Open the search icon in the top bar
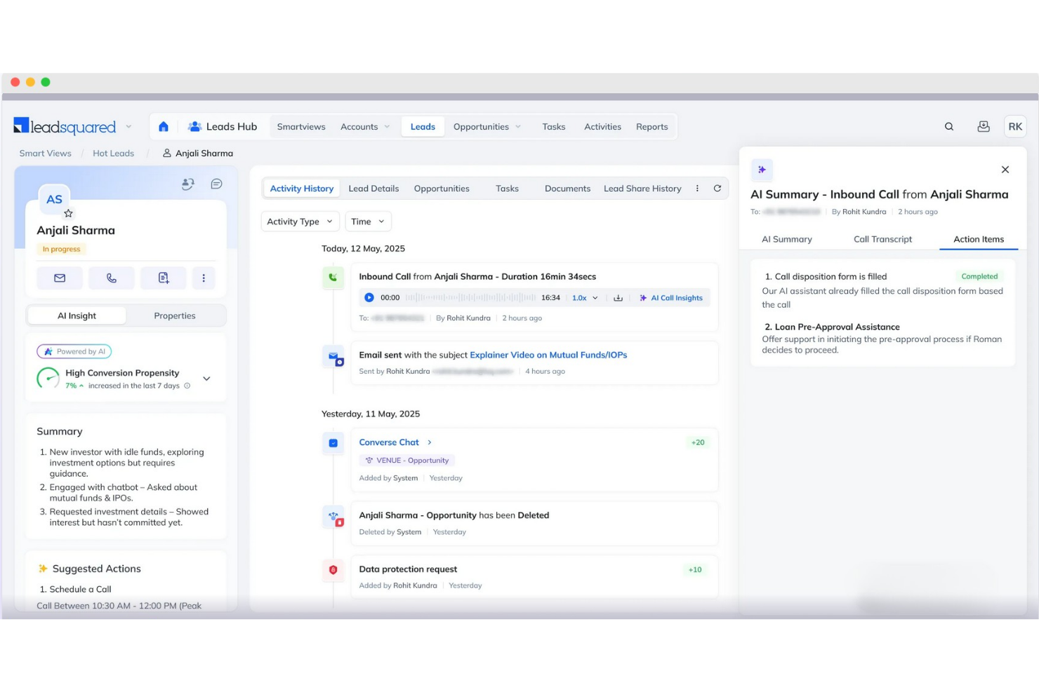This screenshot has width=1039, height=692. pyautogui.click(x=949, y=126)
